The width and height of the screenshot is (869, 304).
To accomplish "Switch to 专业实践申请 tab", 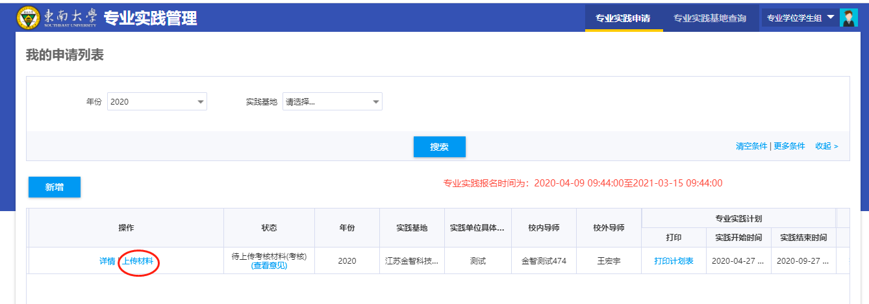I will (x=623, y=18).
